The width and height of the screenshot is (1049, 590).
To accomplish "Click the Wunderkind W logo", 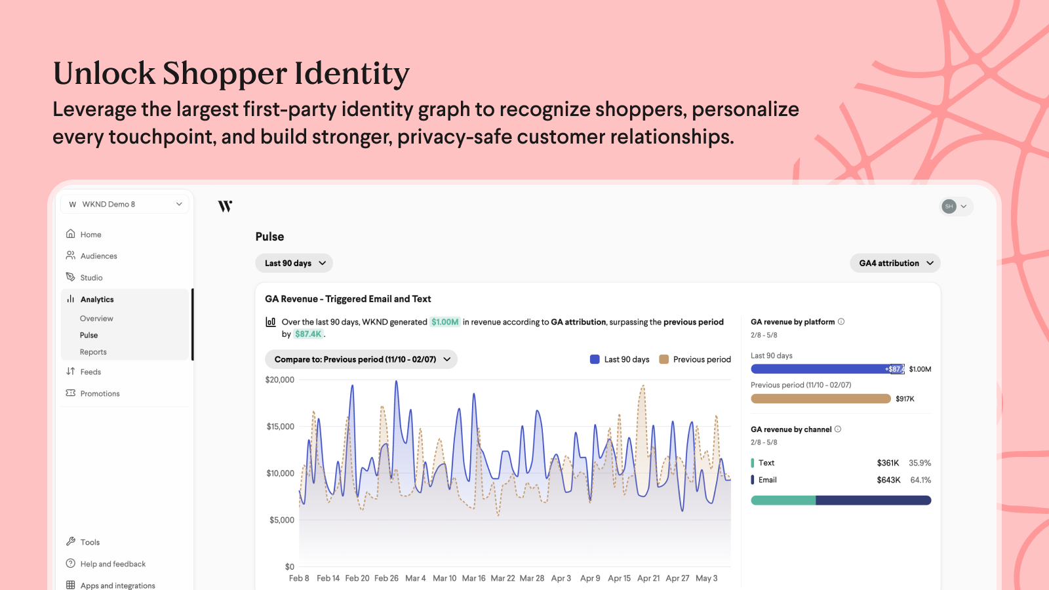I will (x=225, y=206).
